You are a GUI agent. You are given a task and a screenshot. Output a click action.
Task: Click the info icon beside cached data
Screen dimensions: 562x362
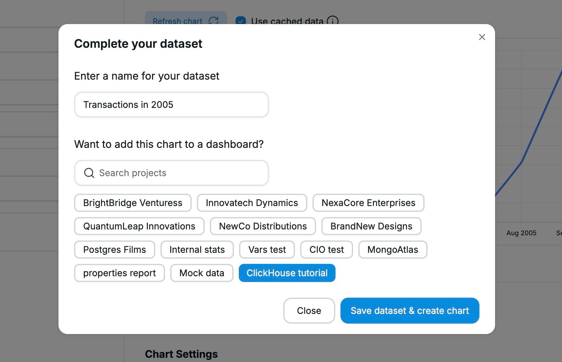332,21
